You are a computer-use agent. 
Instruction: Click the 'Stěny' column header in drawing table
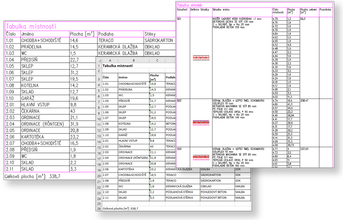click(x=150, y=34)
